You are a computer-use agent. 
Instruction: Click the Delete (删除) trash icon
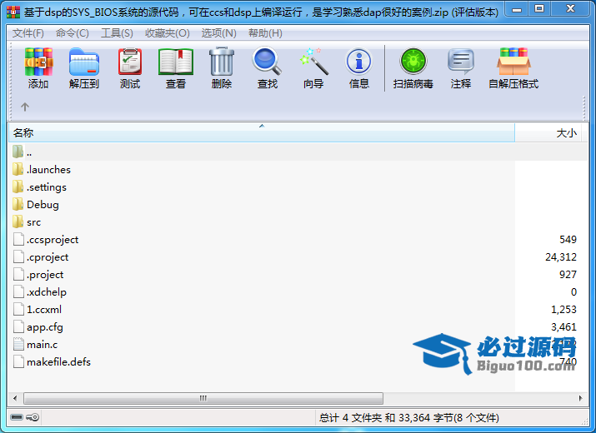(222, 62)
